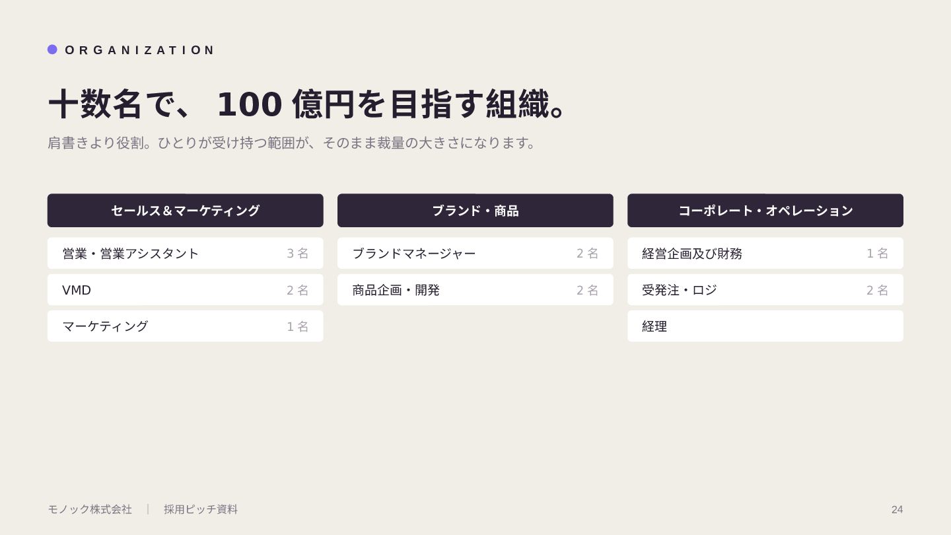Click the セールス＆マーケティング column header
Image resolution: width=951 pixels, height=535 pixels.
pyautogui.click(x=186, y=211)
